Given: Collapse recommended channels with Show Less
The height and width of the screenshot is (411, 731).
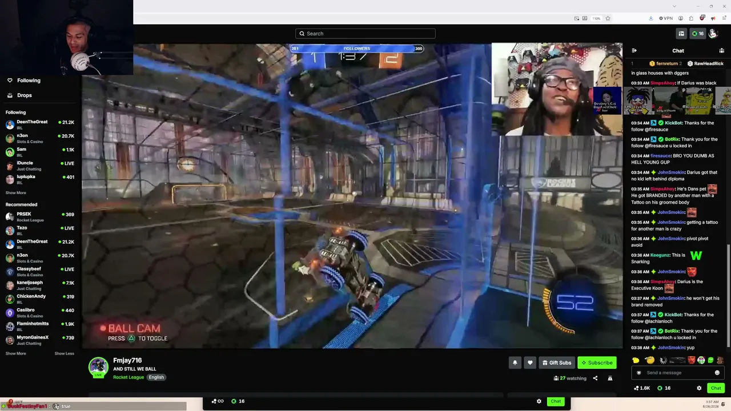Looking at the screenshot, I should point(65,353).
